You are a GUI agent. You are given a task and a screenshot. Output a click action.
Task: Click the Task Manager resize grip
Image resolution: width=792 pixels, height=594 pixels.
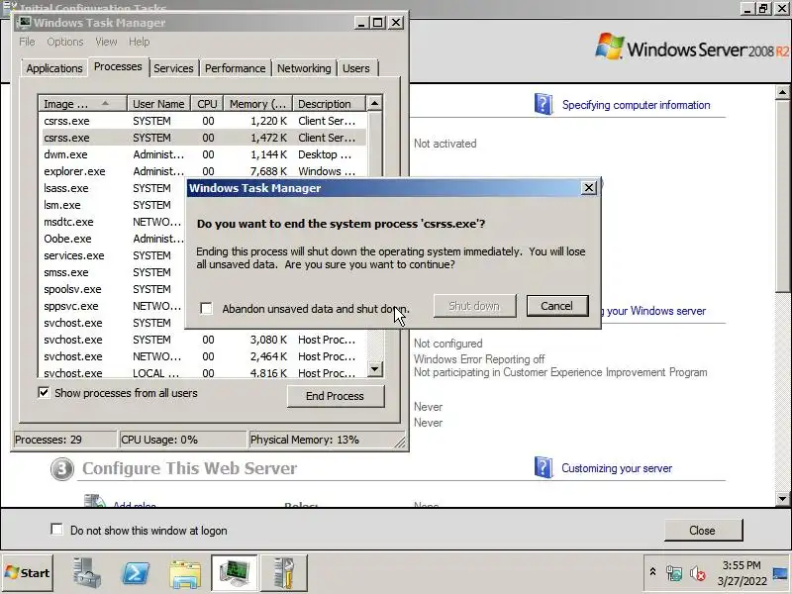click(x=400, y=442)
